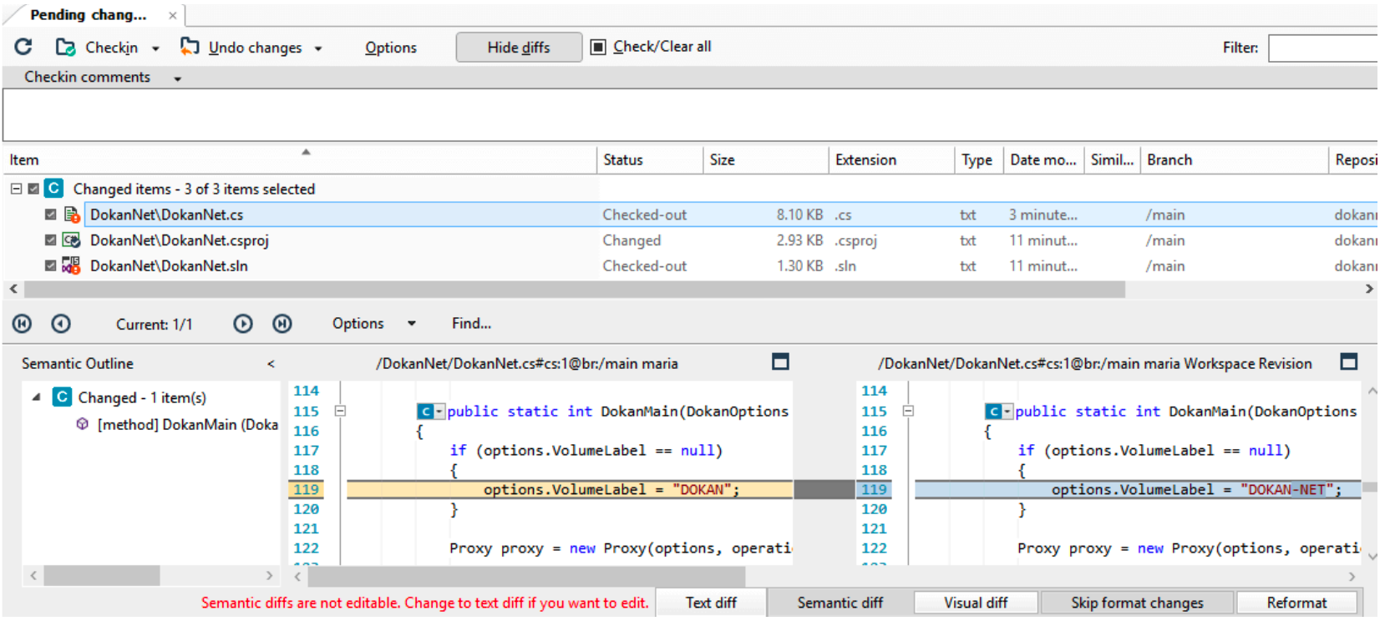
Task: Collapse the Semantic Outline panel
Action: coord(271,364)
